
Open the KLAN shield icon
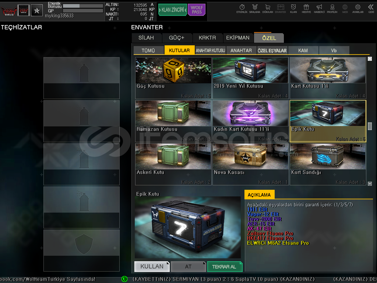point(293,9)
